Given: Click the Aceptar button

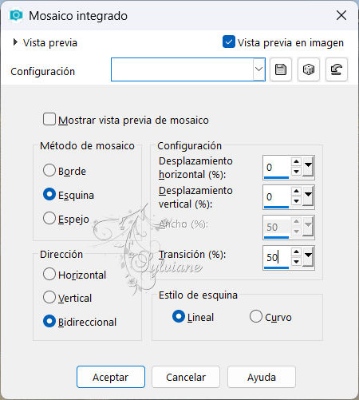Looking at the screenshot, I should pos(111,377).
